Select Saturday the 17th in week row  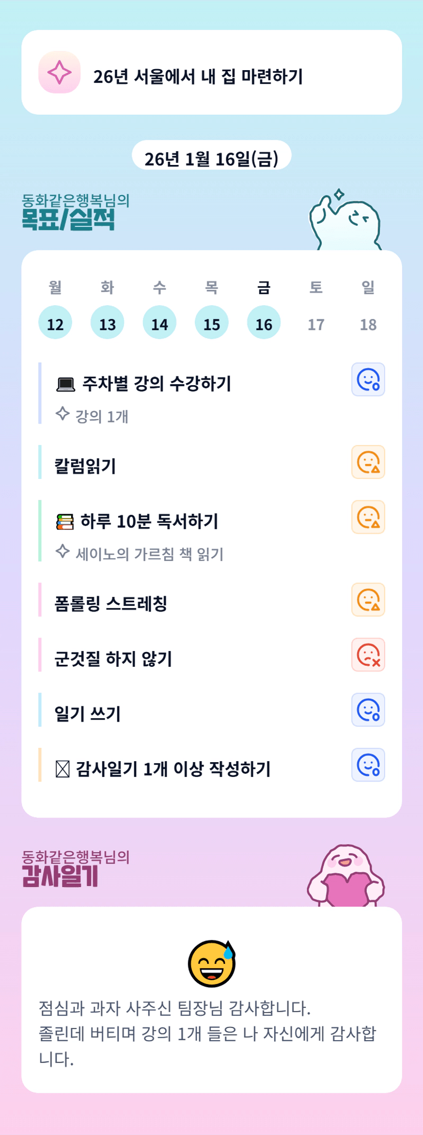[316, 324]
